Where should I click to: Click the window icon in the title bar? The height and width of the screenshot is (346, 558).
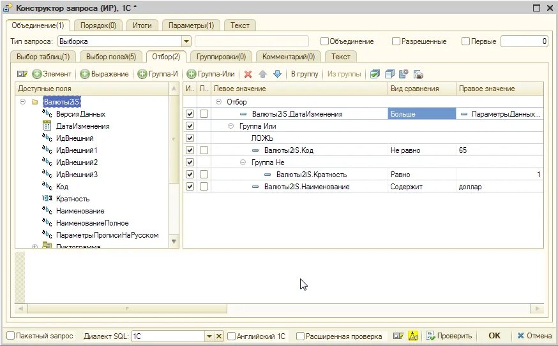click(x=7, y=8)
